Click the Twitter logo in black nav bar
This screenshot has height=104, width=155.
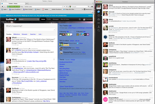(11, 19)
